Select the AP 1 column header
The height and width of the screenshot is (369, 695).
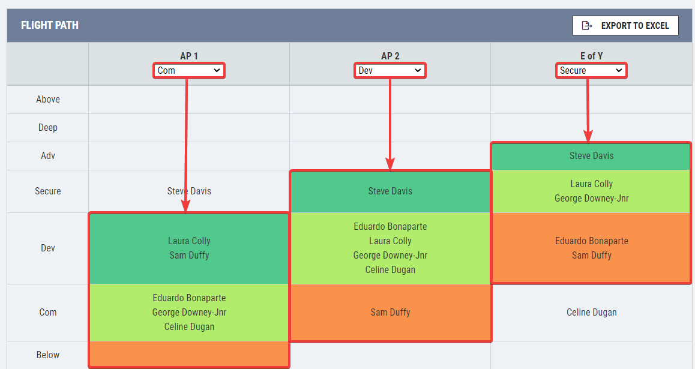[189, 56]
